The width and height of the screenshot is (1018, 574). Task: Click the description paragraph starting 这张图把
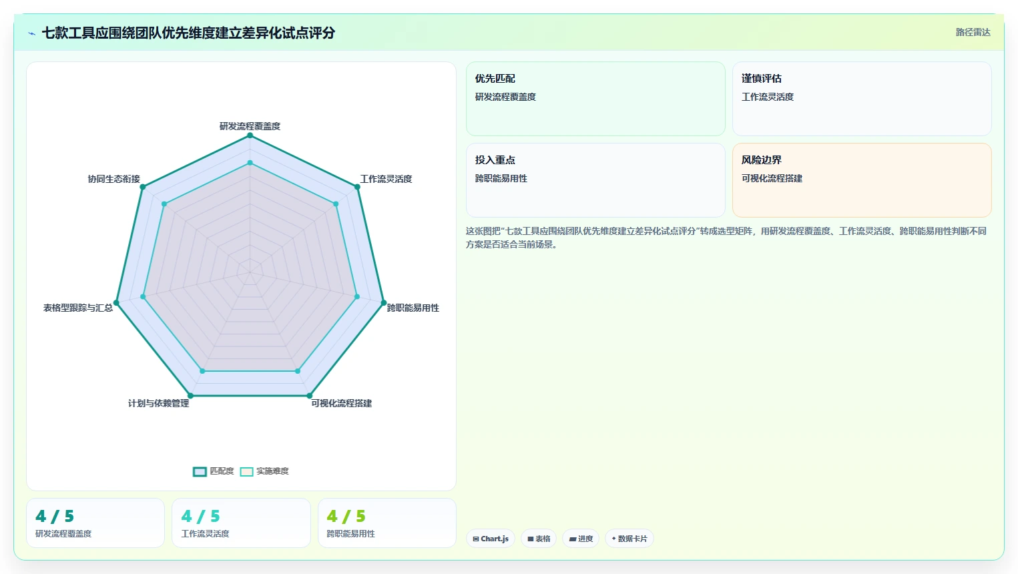(x=726, y=238)
